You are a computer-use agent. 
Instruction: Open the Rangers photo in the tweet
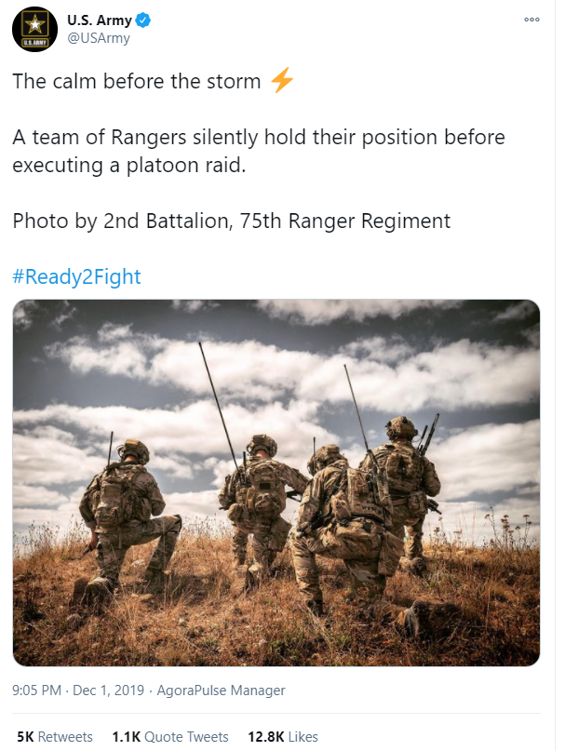276,483
